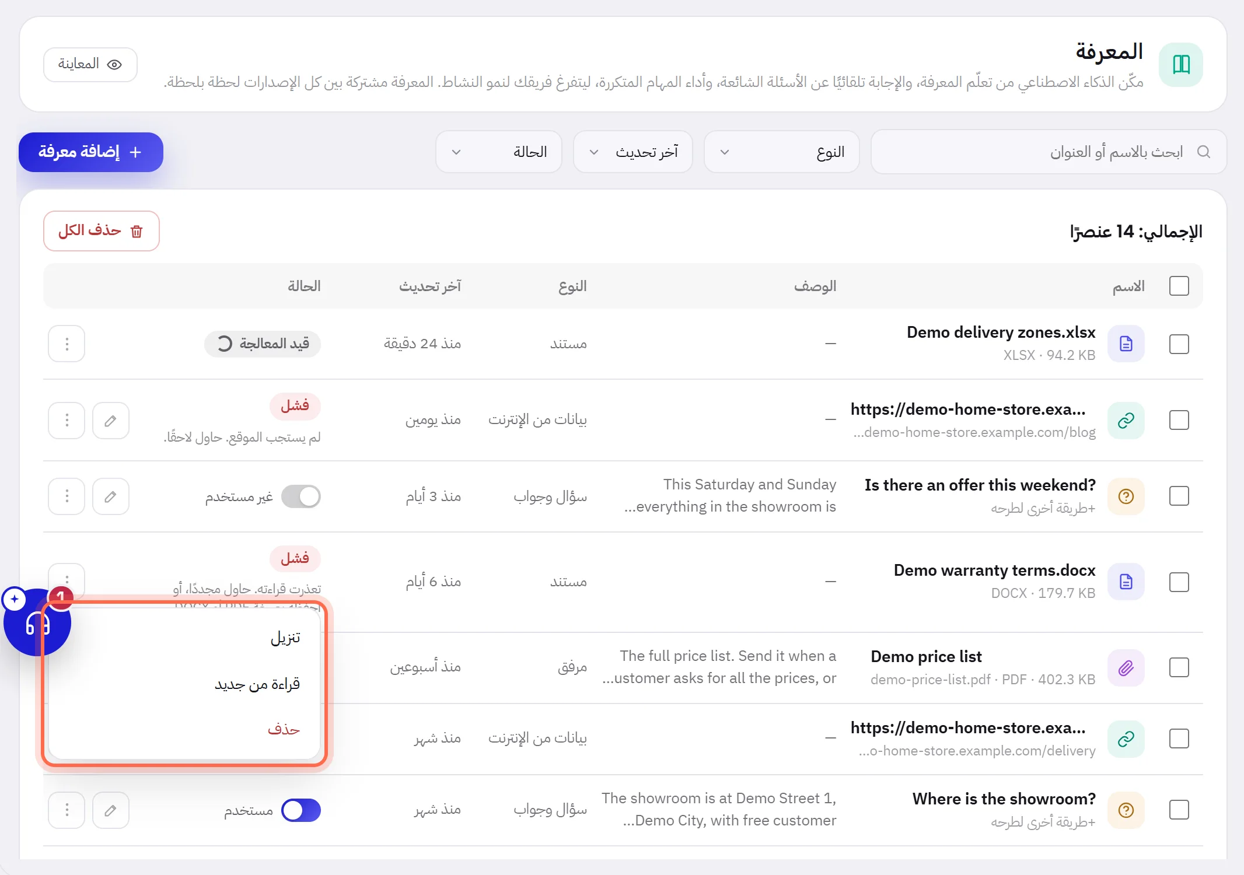This screenshot has height=875, width=1244.
Task: Click the 'المعاينة' preview button
Action: point(90,64)
